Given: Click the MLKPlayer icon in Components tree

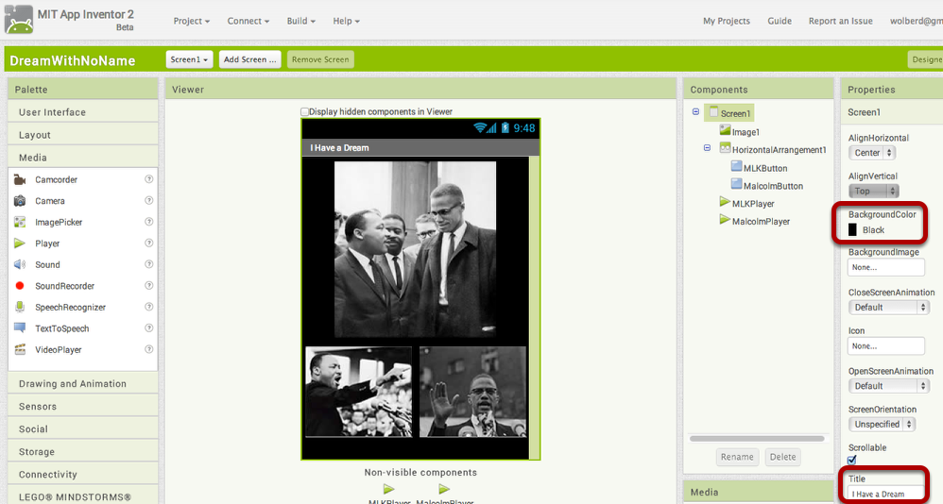Looking at the screenshot, I should click(725, 202).
